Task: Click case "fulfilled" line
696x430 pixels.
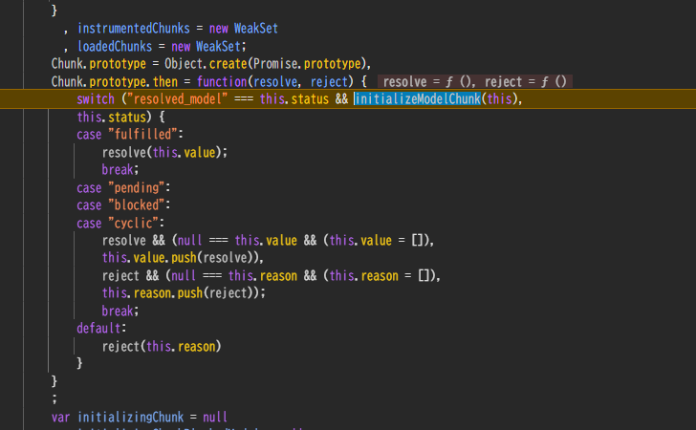Action: (x=130, y=135)
